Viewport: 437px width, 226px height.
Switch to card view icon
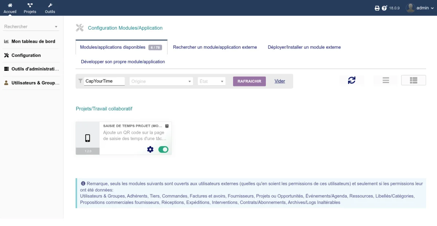pyautogui.click(x=414, y=80)
